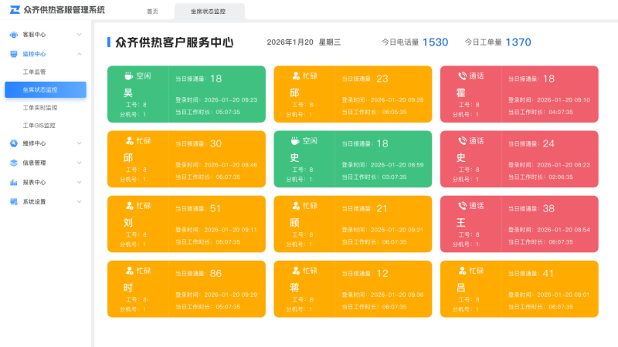Click the agent name 吕
Image resolution: width=618 pixels, height=347 pixels.
coord(460,288)
